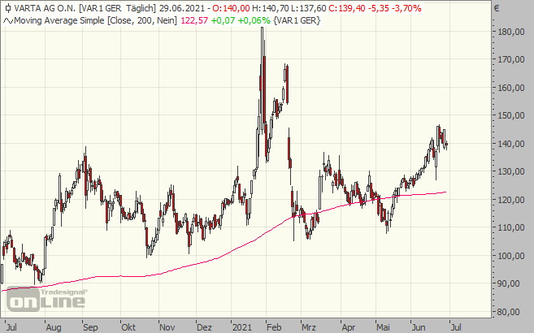Click the candlestick symbol icon before VARTA AG

pos(8,8)
